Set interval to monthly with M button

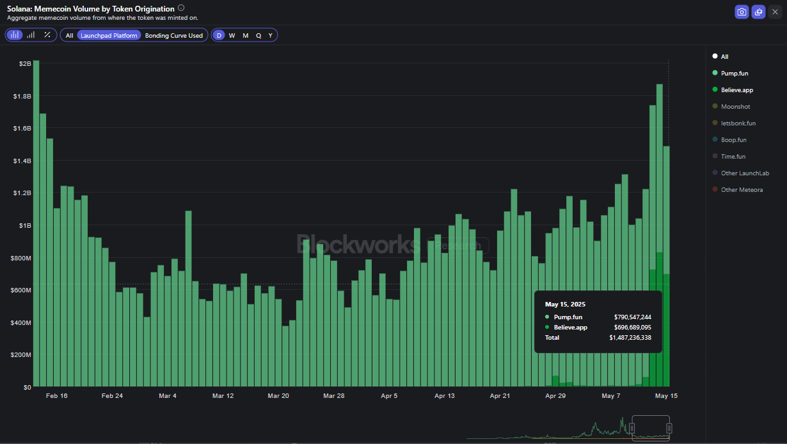click(245, 36)
